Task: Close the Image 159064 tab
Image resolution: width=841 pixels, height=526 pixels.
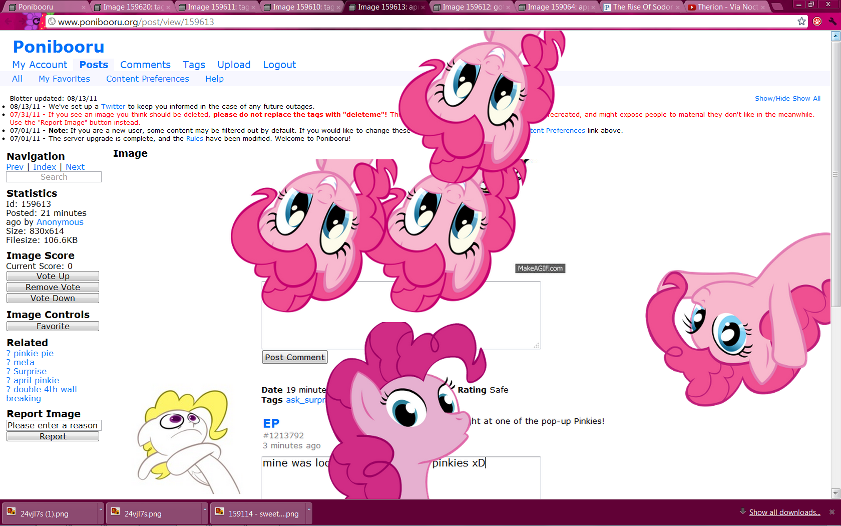Action: point(593,8)
